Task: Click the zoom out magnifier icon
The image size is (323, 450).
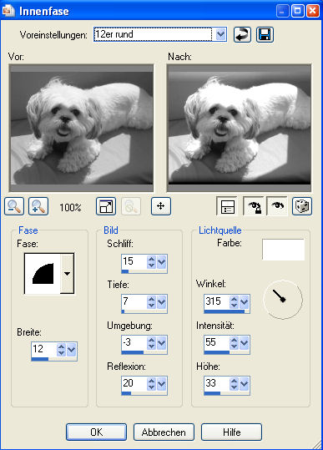Action: 14,206
